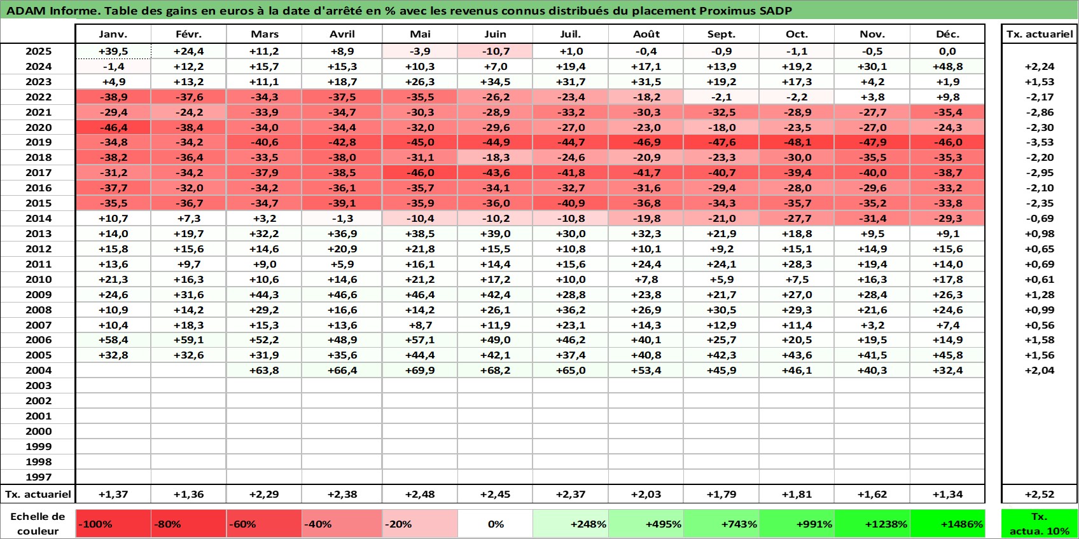Image resolution: width=1079 pixels, height=539 pixels.
Task: Click October 2011 cell '+28,3'
Action: (x=797, y=264)
